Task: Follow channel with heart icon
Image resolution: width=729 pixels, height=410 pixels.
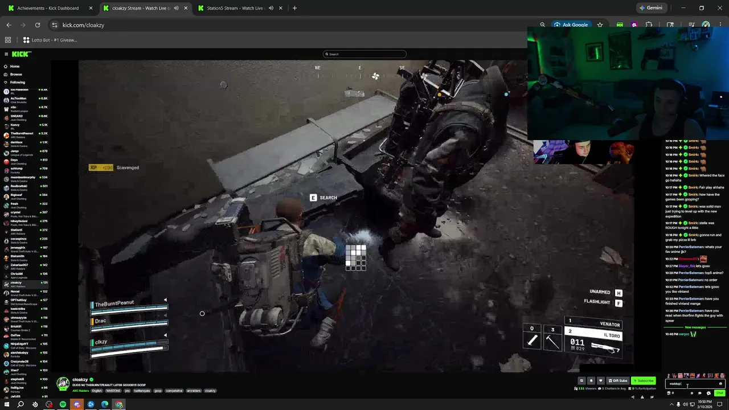Action: coord(601,380)
